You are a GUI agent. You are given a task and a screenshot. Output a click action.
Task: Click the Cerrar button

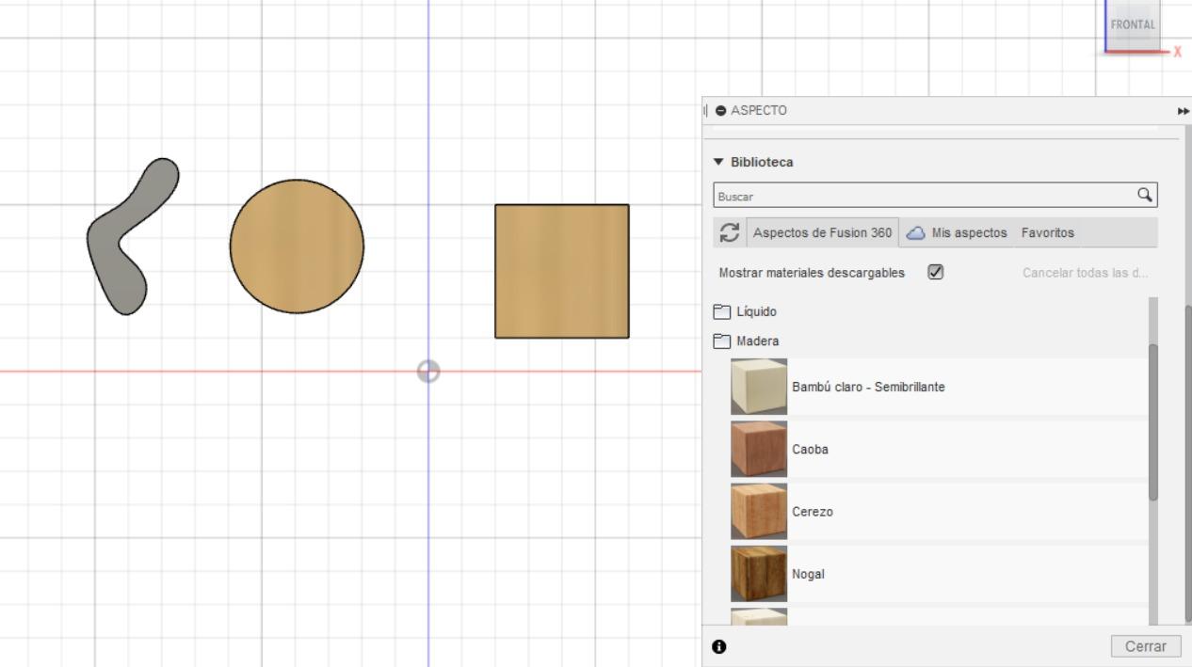pos(1146,646)
